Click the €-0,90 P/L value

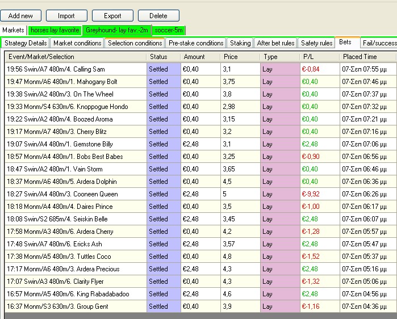(x=311, y=156)
